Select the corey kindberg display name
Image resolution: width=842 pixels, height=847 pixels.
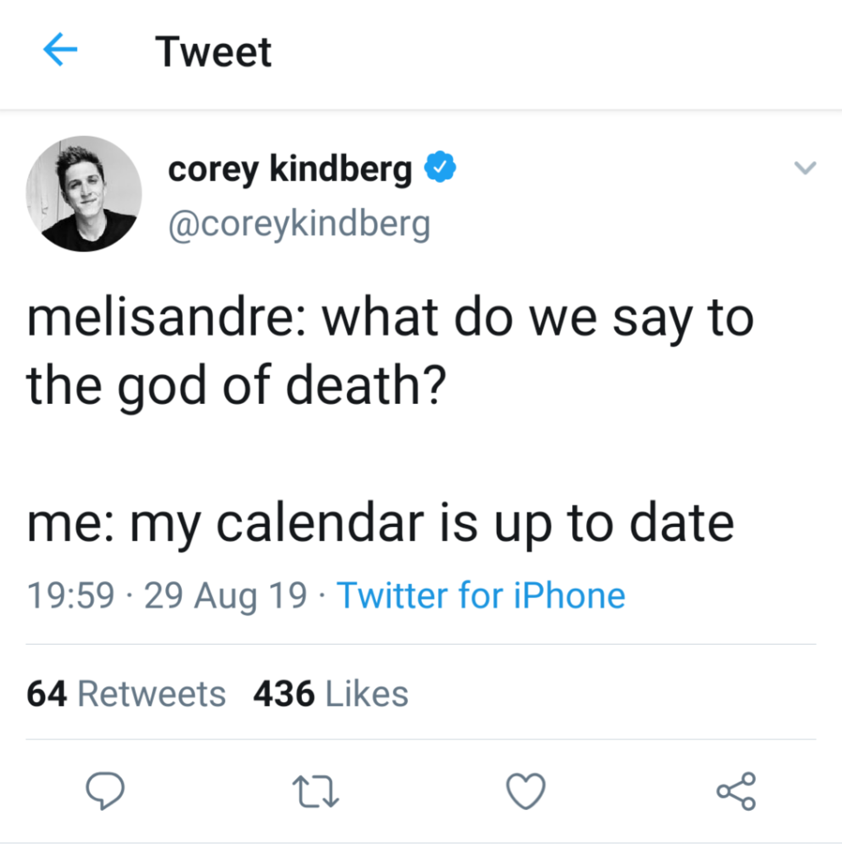pos(290,169)
